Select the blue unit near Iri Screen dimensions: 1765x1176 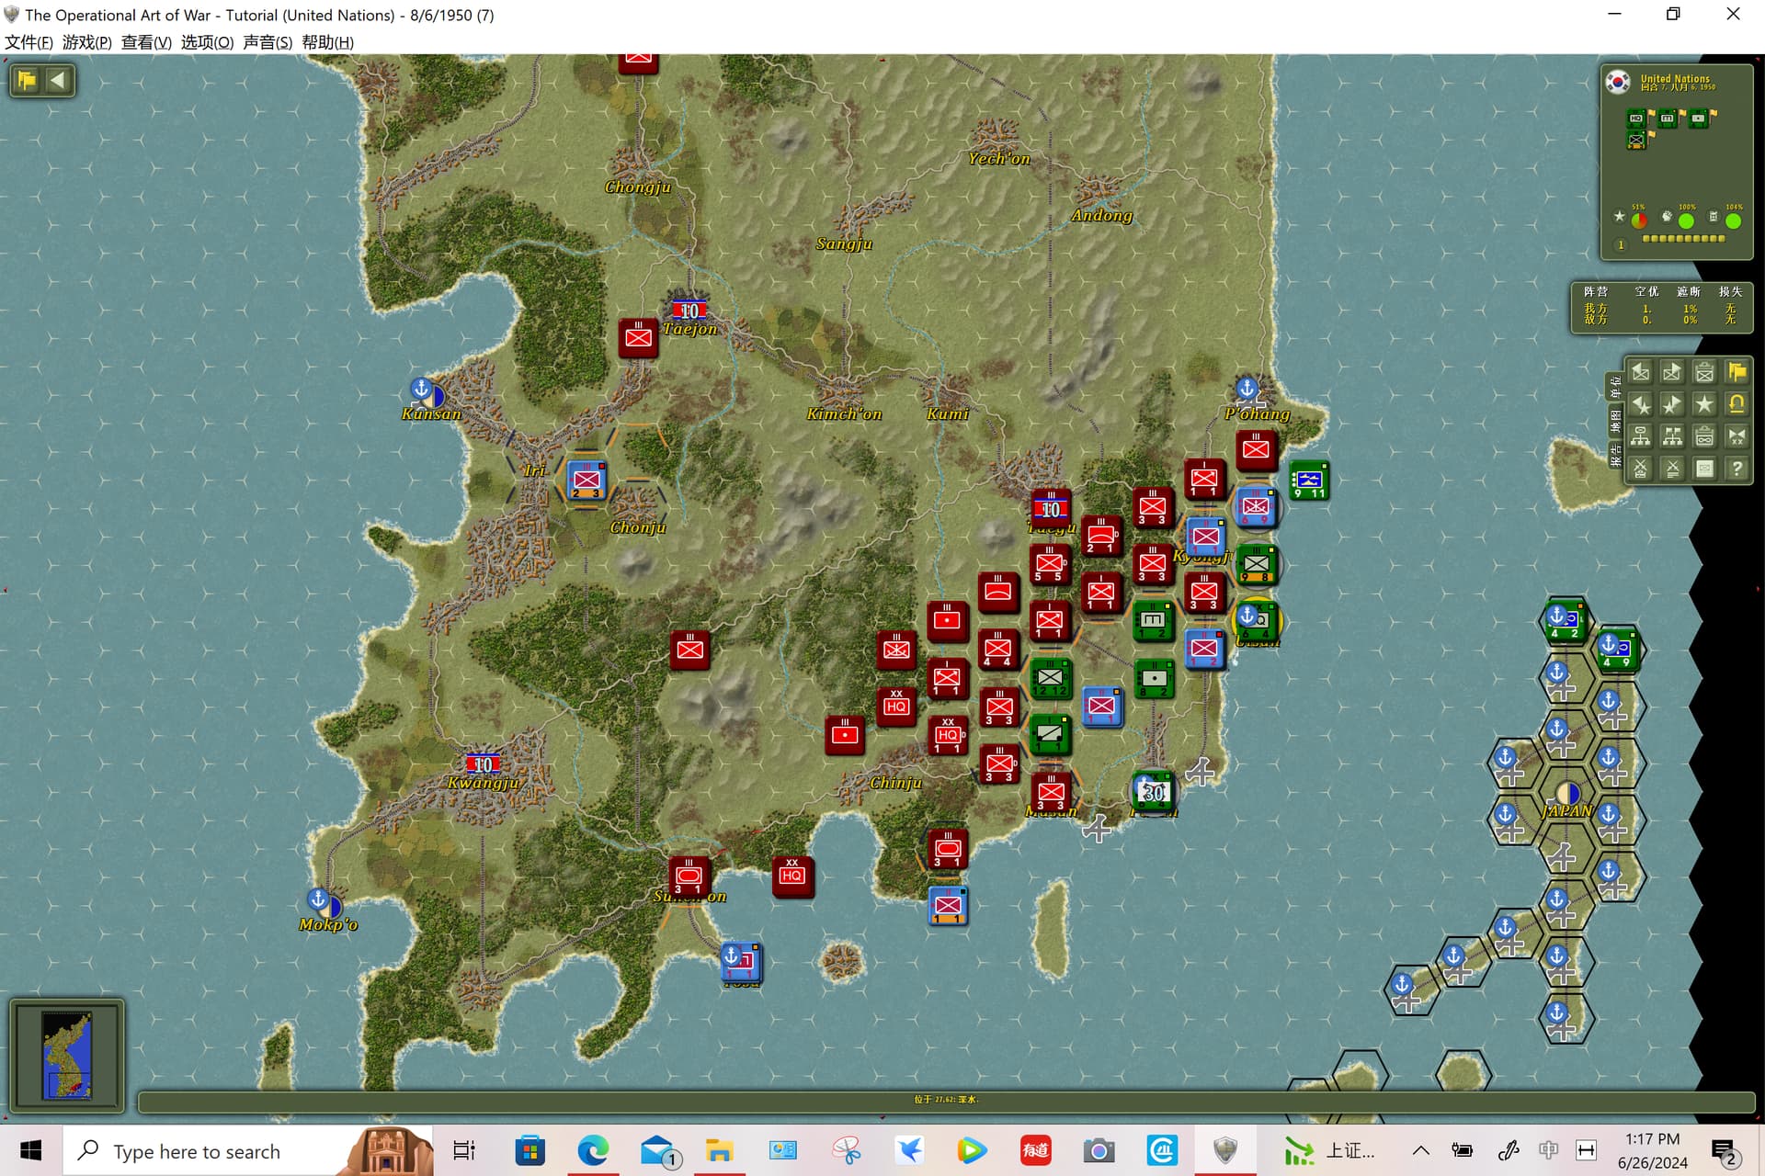[x=586, y=480]
